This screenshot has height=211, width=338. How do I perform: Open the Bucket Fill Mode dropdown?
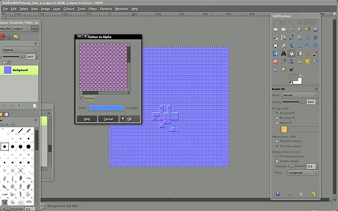tap(300, 95)
